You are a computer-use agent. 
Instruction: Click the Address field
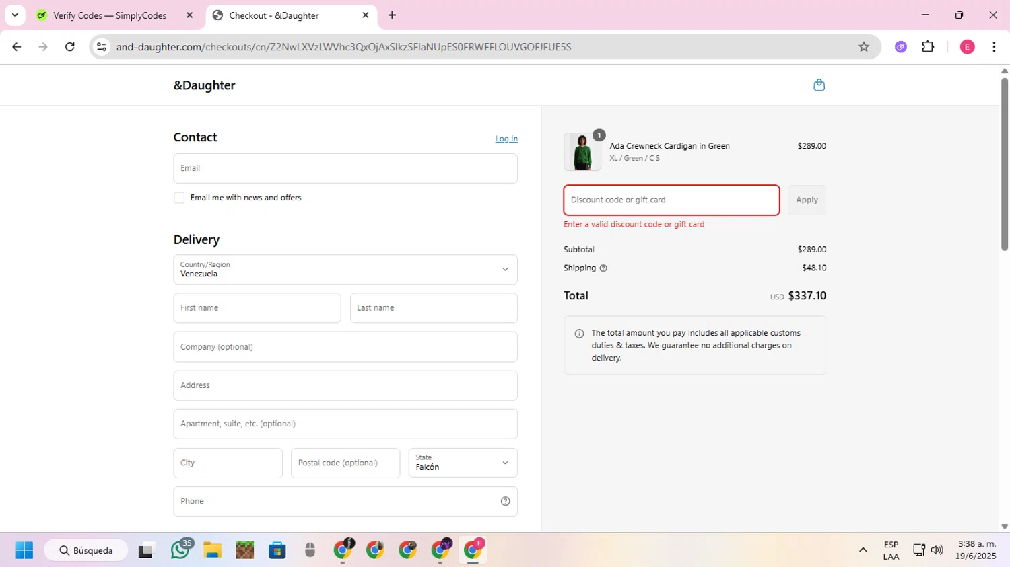click(345, 385)
